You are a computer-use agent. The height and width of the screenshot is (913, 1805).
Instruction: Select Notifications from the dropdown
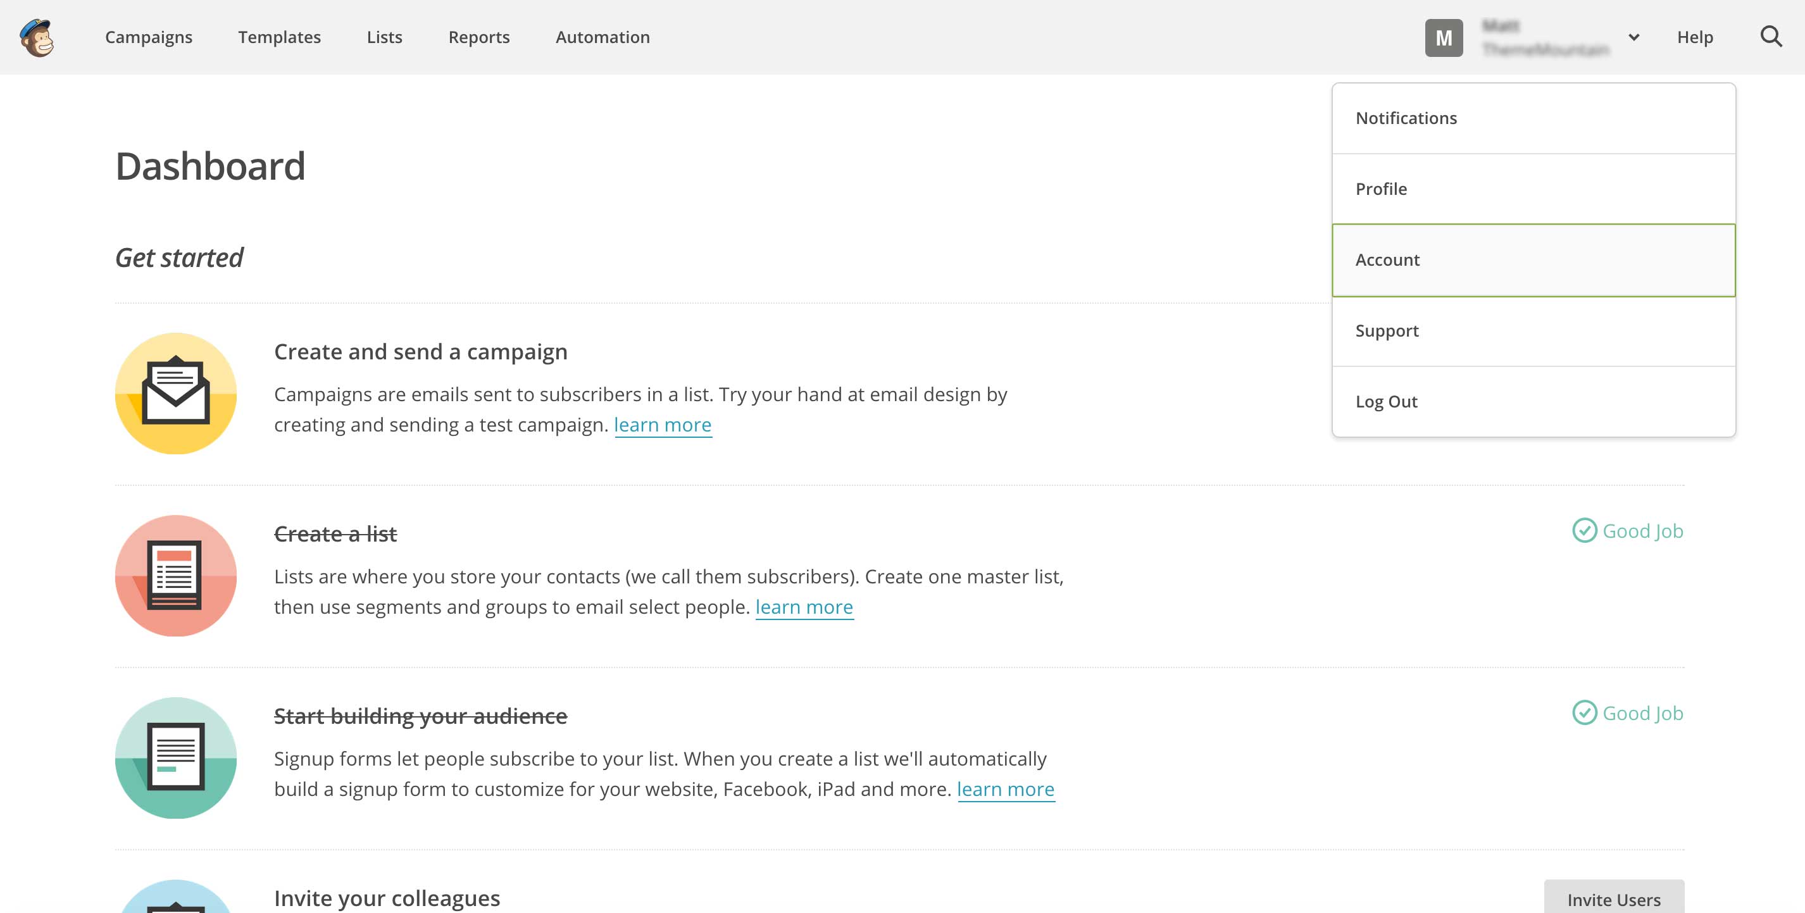pyautogui.click(x=1533, y=118)
